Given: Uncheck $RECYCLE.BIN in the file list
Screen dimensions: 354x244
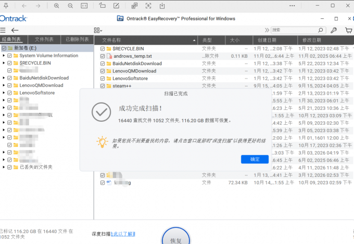Looking at the screenshot, I should pyautogui.click(x=103, y=48).
